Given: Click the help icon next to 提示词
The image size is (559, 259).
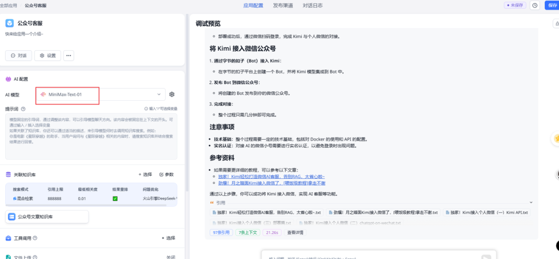Looking at the screenshot, I should coord(22,109).
